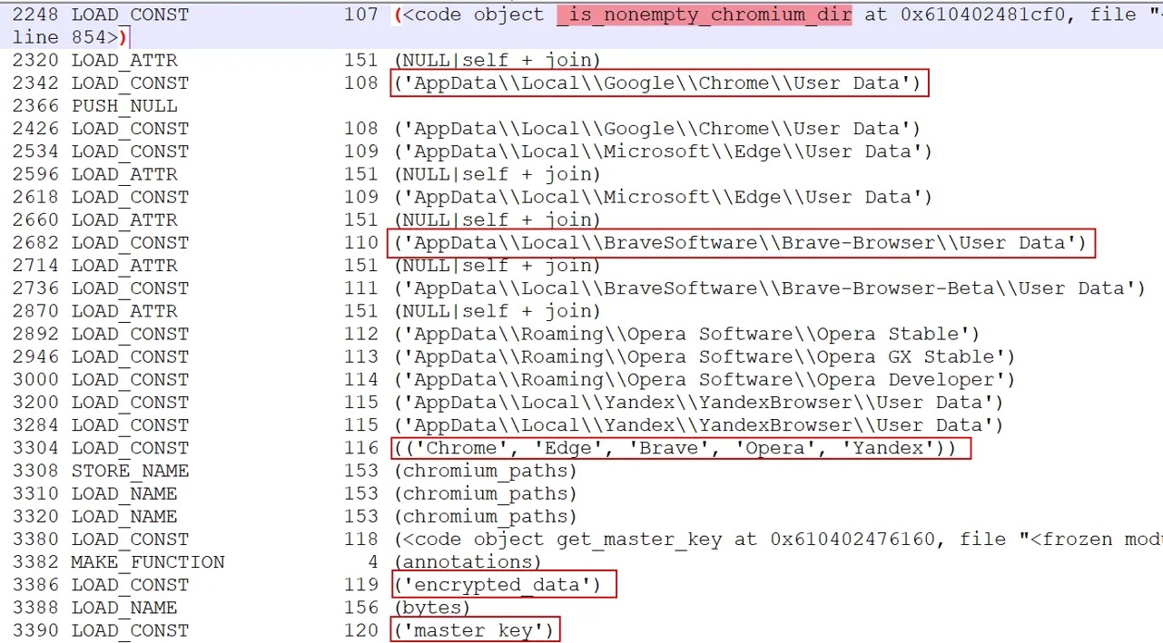
Task: Click the LOAD_ATTR opcode at offset 2320
Action: (124, 60)
